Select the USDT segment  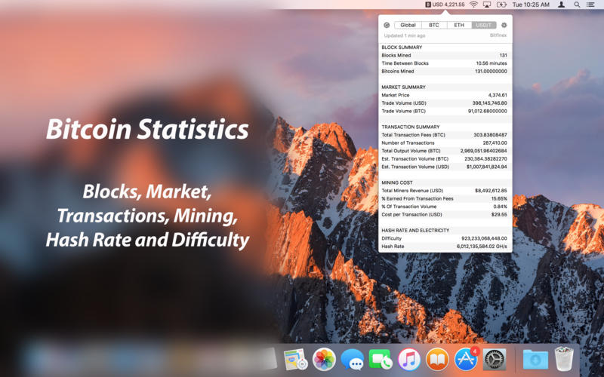(483, 25)
